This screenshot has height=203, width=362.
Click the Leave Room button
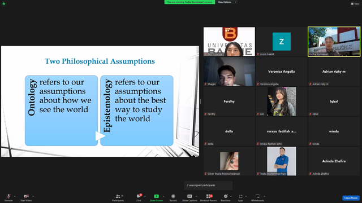click(x=351, y=198)
